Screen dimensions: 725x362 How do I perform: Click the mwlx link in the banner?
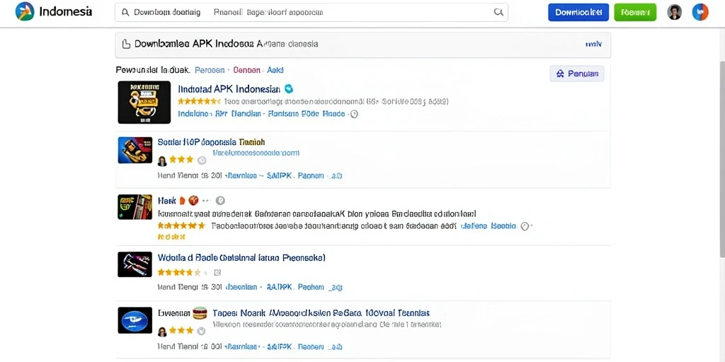593,45
